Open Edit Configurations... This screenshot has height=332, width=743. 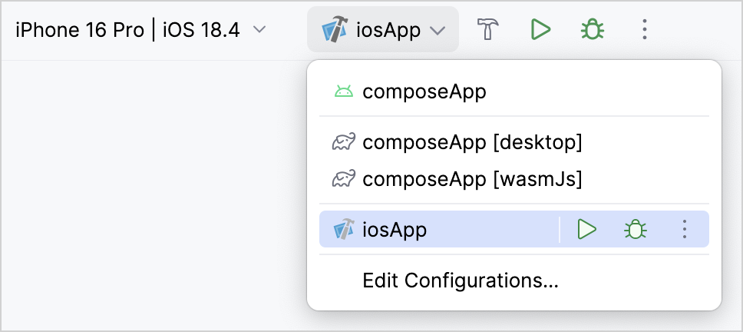(x=460, y=280)
